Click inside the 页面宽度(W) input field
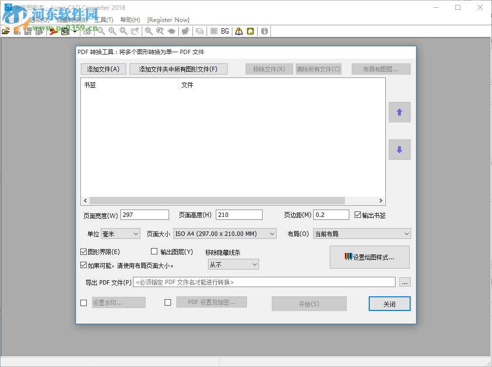Image resolution: width=492 pixels, height=367 pixels. (x=144, y=214)
